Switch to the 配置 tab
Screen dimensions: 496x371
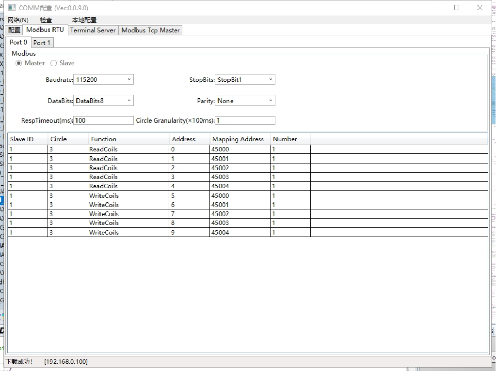(x=15, y=30)
